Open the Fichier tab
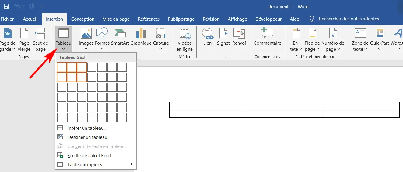Viewport: 403px width, 172px height. [x=7, y=19]
